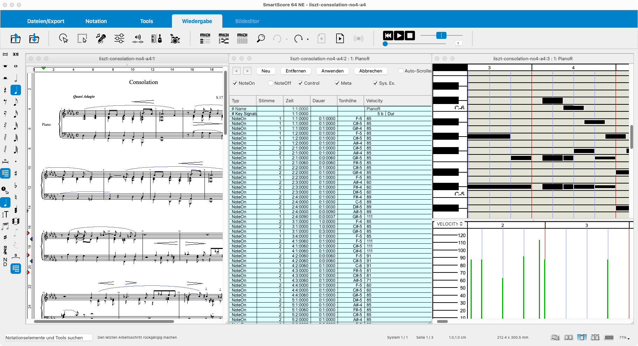Click the magnifying glass zoom tool

pyautogui.click(x=261, y=39)
